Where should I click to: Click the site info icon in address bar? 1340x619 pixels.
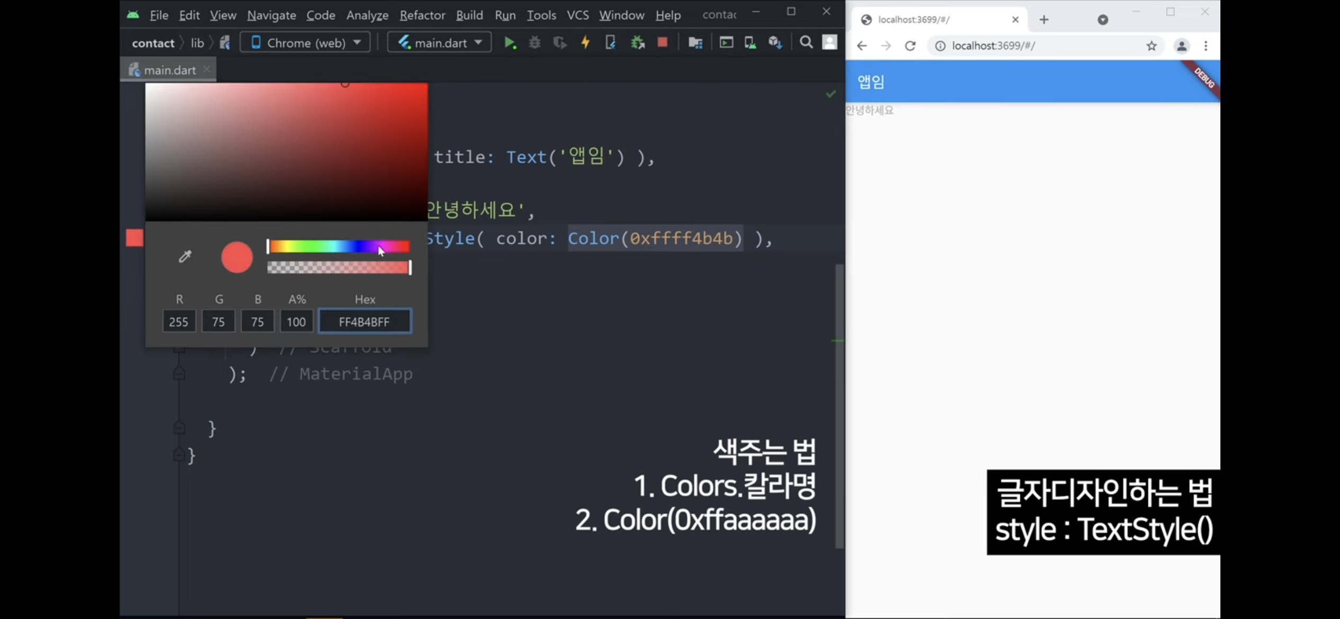click(940, 46)
